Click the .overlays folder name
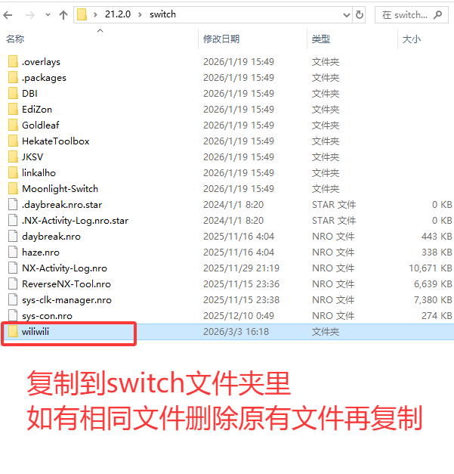This screenshot has width=454, height=474. pos(41,62)
